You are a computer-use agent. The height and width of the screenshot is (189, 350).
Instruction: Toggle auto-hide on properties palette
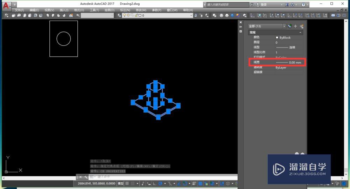click(x=241, y=27)
